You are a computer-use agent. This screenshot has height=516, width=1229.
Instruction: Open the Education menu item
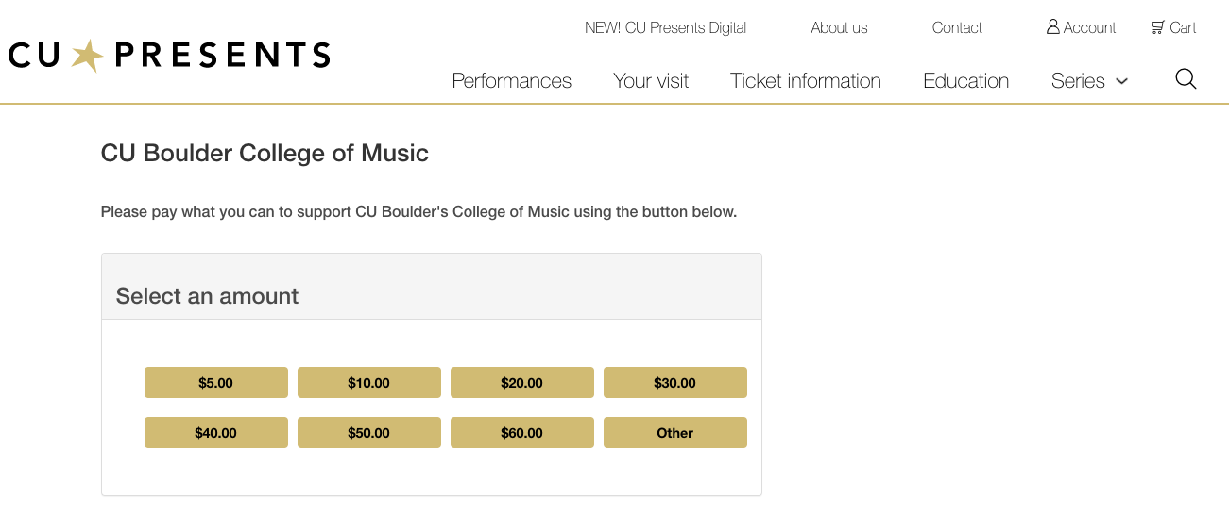[965, 81]
